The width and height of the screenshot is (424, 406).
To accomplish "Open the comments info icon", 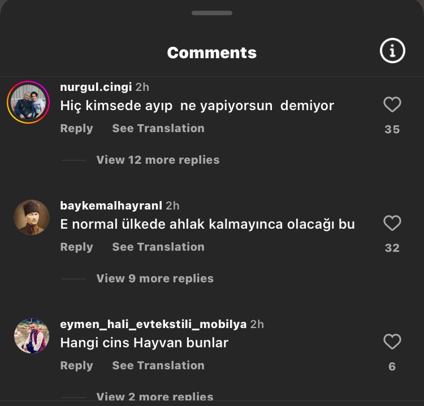I will (392, 51).
